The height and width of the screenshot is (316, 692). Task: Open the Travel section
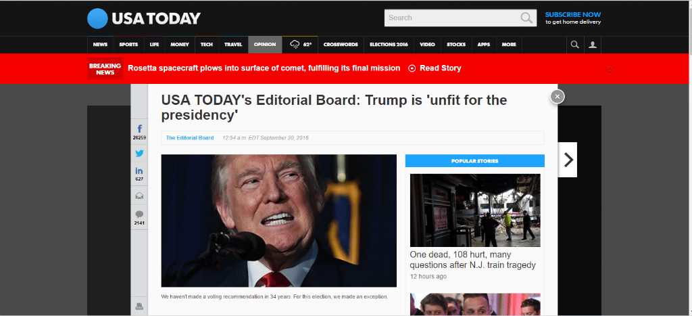coord(233,45)
